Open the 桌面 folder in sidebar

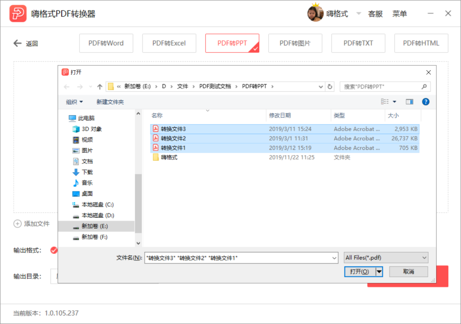click(83, 194)
